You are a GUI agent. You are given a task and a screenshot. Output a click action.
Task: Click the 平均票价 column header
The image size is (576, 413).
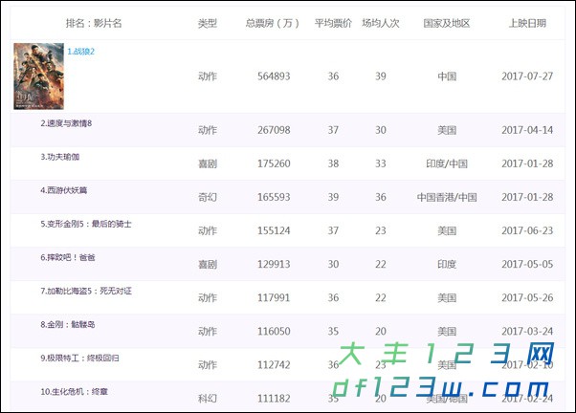coord(333,22)
